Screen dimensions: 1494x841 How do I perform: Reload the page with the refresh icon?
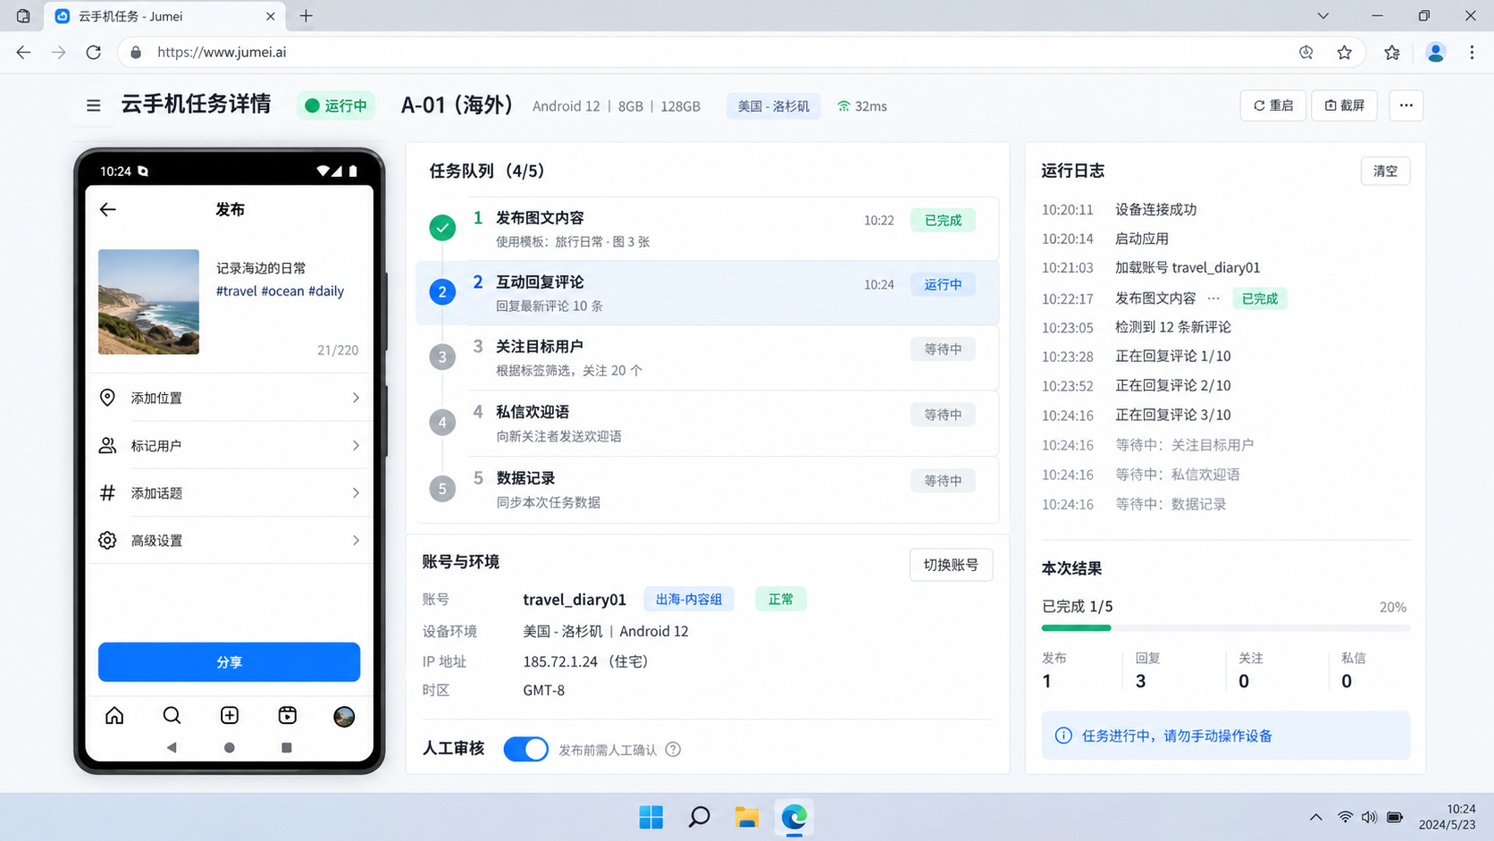[x=94, y=53]
